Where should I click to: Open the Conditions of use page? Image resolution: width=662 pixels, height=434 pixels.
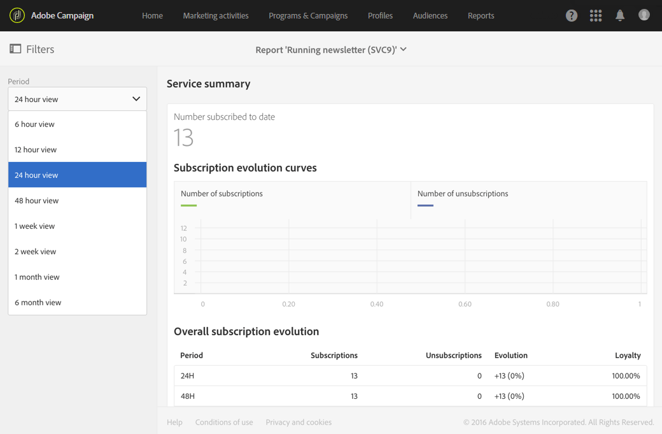pos(224,422)
